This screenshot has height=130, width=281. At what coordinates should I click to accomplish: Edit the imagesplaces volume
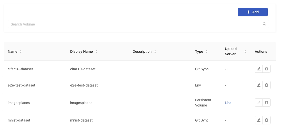[259, 102]
